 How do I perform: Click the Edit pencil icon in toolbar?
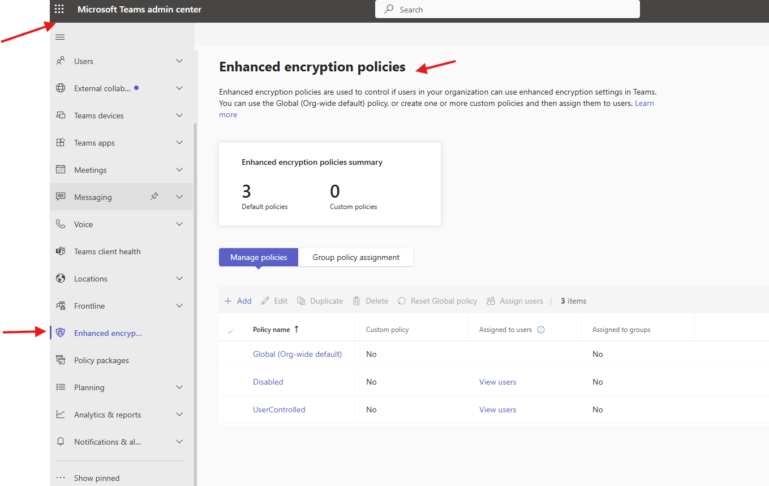pos(264,301)
